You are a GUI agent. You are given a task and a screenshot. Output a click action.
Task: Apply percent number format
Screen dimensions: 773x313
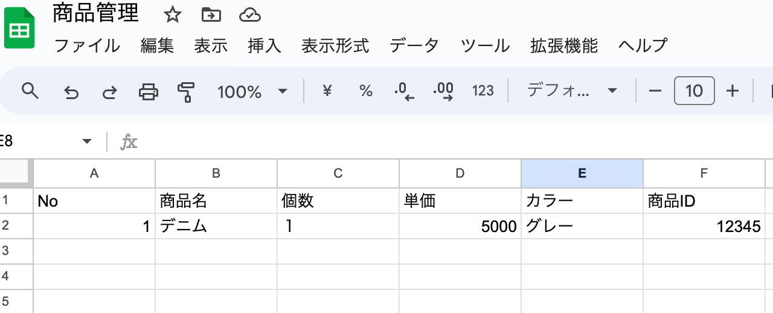click(366, 91)
